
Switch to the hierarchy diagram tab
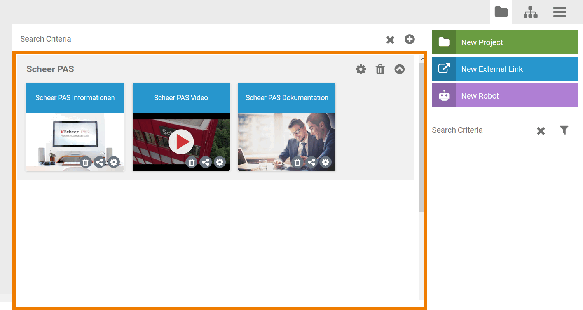(530, 12)
